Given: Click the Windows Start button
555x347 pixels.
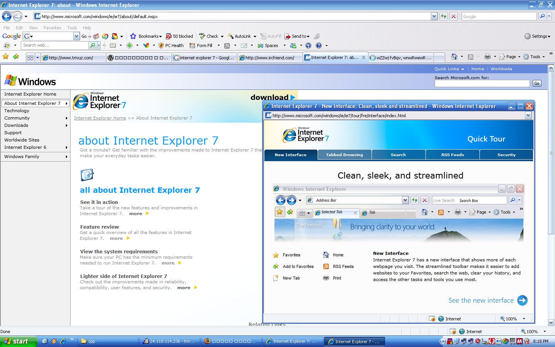Looking at the screenshot, I should coord(18,341).
